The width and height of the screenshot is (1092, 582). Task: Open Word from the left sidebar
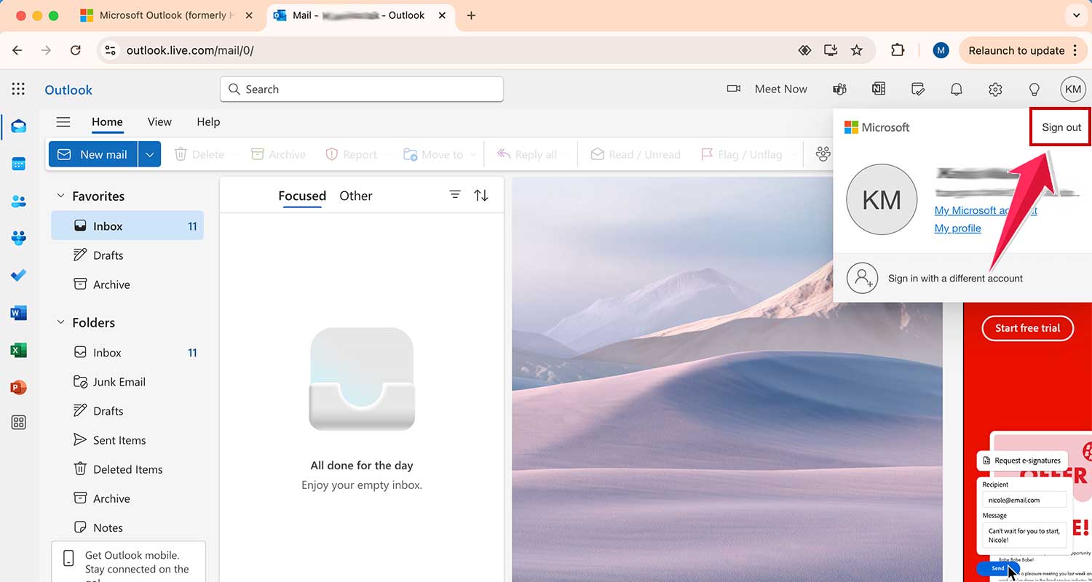[18, 312]
